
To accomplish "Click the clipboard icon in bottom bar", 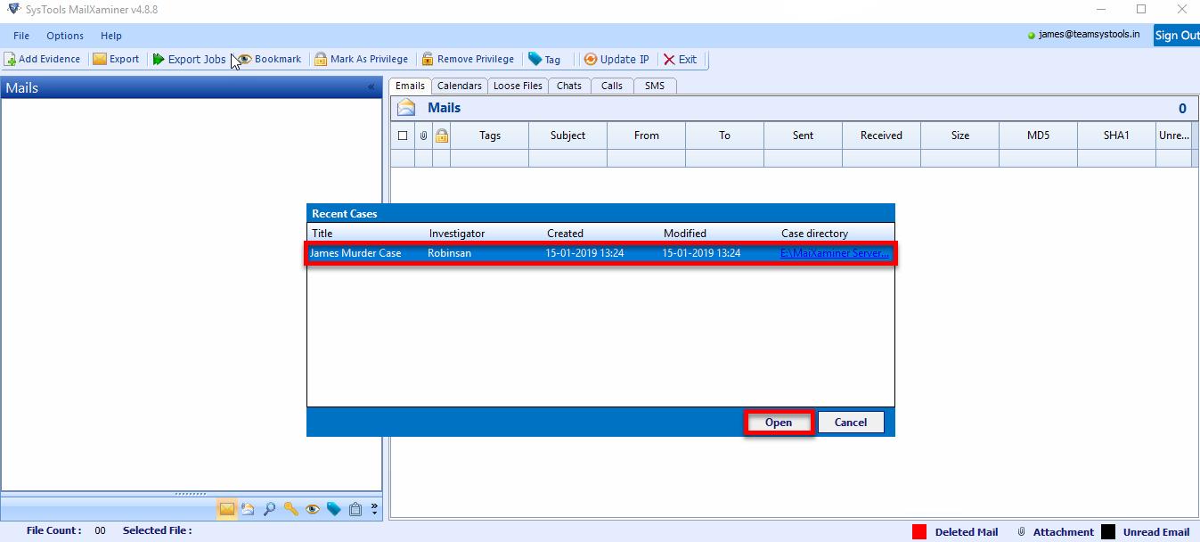I will coord(355,509).
